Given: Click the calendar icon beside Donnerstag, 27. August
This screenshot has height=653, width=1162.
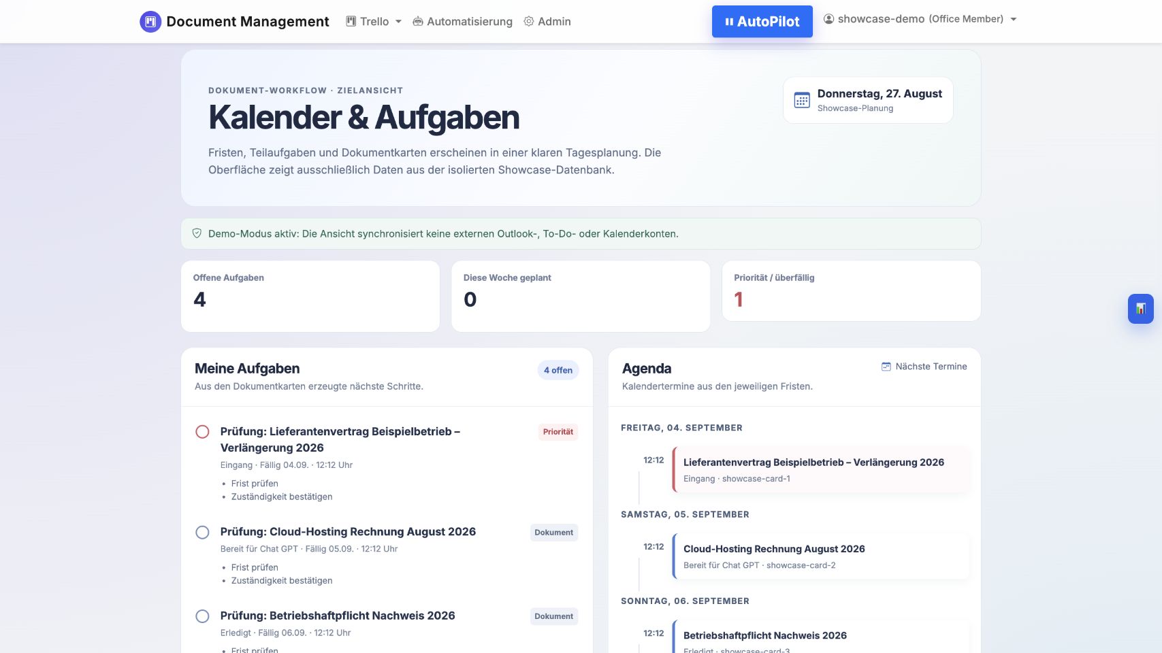Looking at the screenshot, I should pos(802,100).
